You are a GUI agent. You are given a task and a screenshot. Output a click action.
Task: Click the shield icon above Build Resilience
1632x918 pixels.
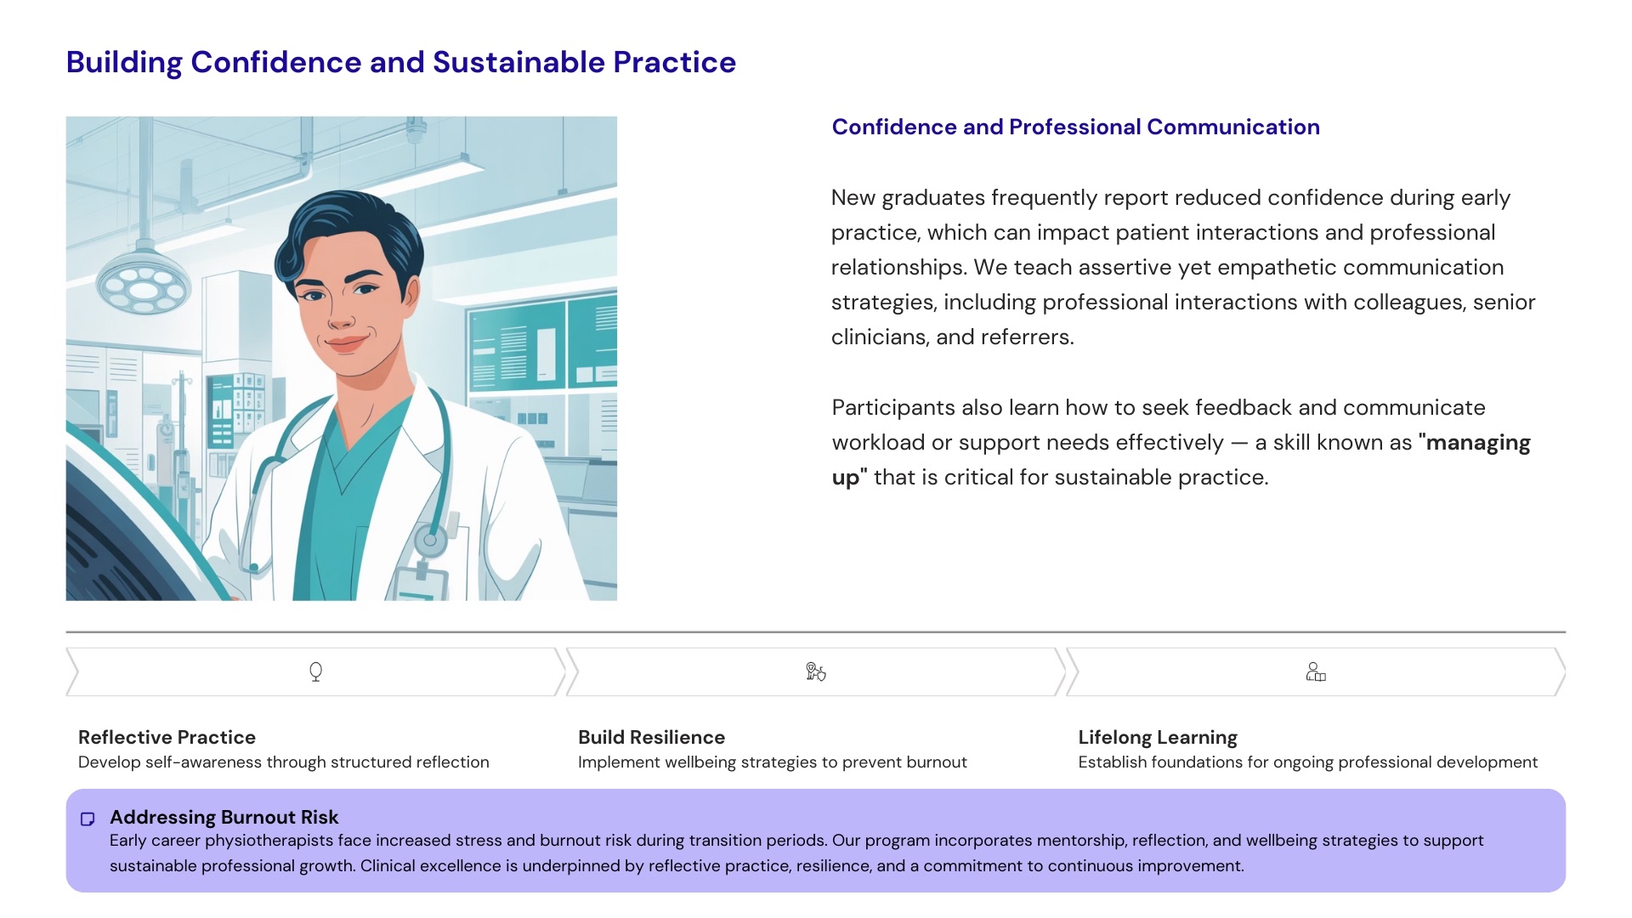point(816,672)
